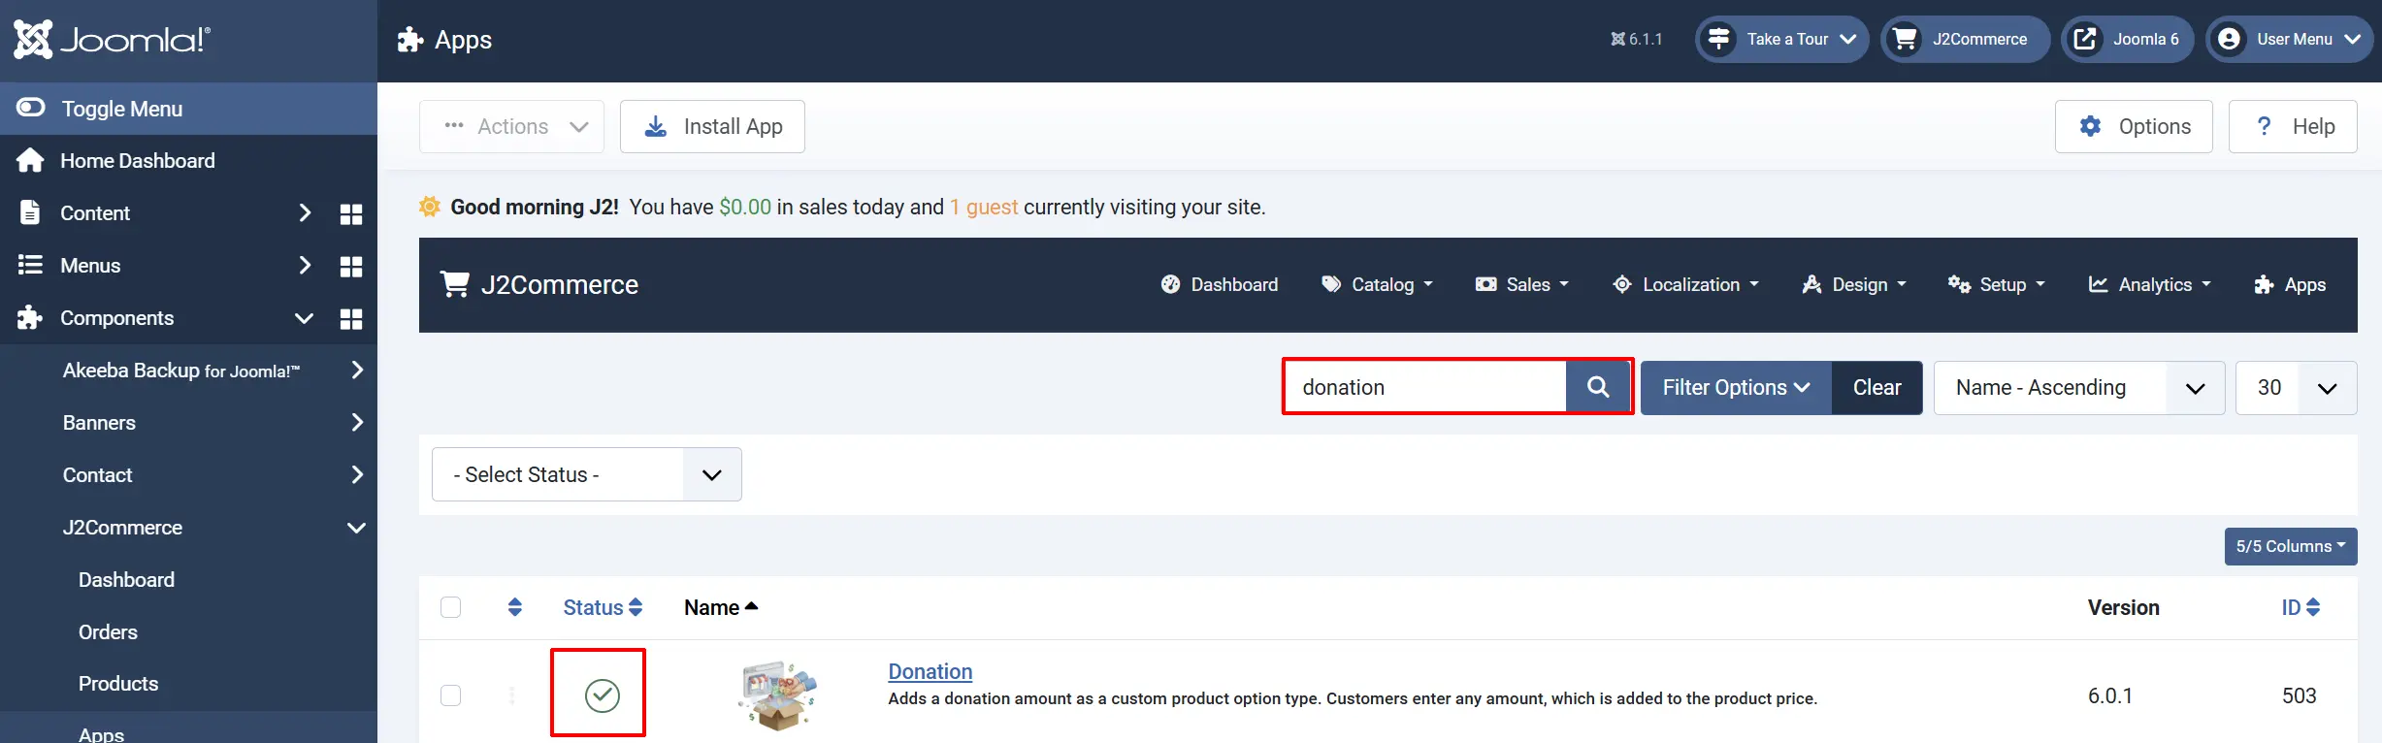
Task: Open Apps at the sidebar bottom
Action: [101, 733]
